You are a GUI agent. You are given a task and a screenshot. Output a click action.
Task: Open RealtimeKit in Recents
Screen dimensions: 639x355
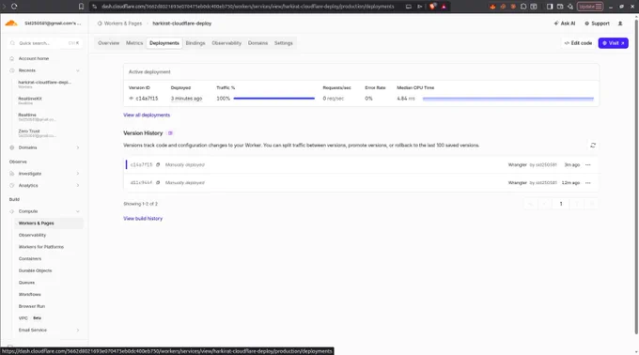click(30, 100)
